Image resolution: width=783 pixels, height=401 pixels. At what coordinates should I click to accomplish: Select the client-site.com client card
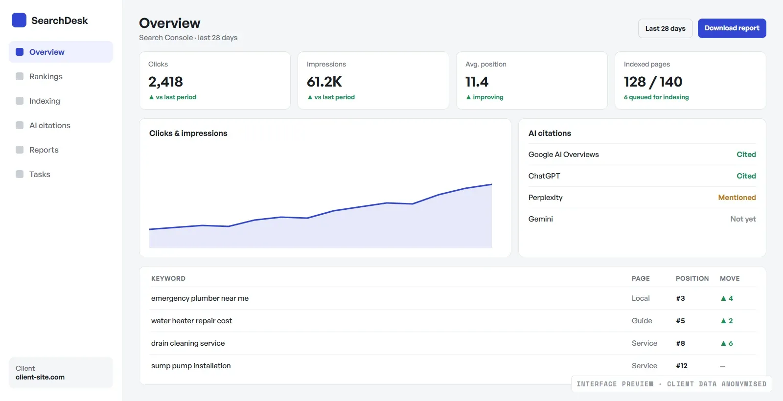point(61,373)
